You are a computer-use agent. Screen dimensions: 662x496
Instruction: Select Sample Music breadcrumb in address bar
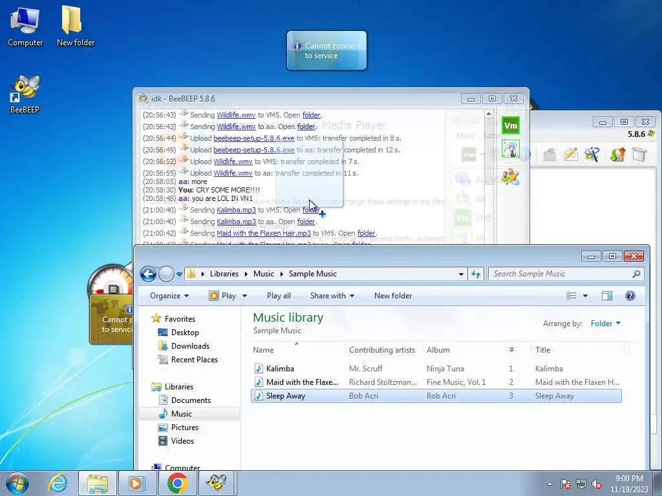pyautogui.click(x=312, y=274)
